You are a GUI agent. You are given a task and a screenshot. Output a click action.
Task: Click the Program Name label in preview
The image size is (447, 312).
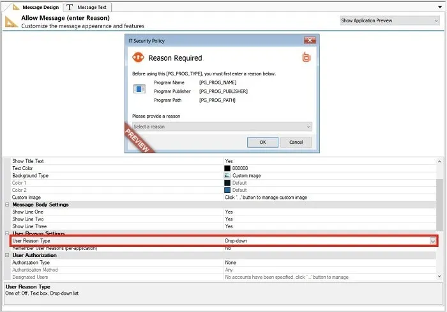(169, 82)
